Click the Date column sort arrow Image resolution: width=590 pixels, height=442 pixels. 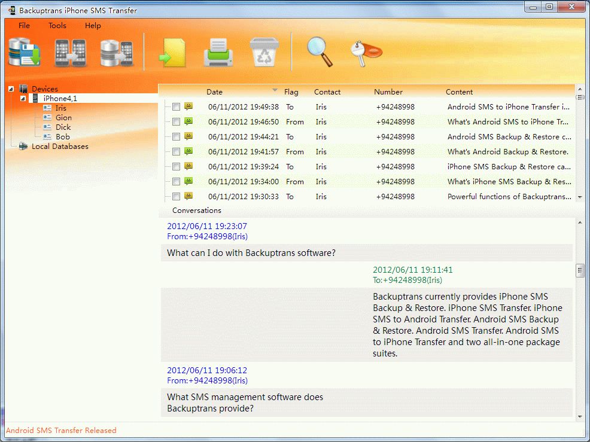pos(275,90)
